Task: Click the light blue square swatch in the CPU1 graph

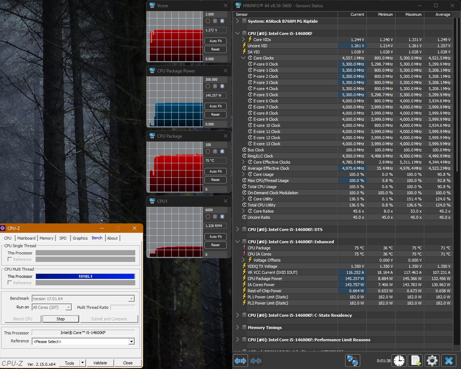Action: pos(222,217)
